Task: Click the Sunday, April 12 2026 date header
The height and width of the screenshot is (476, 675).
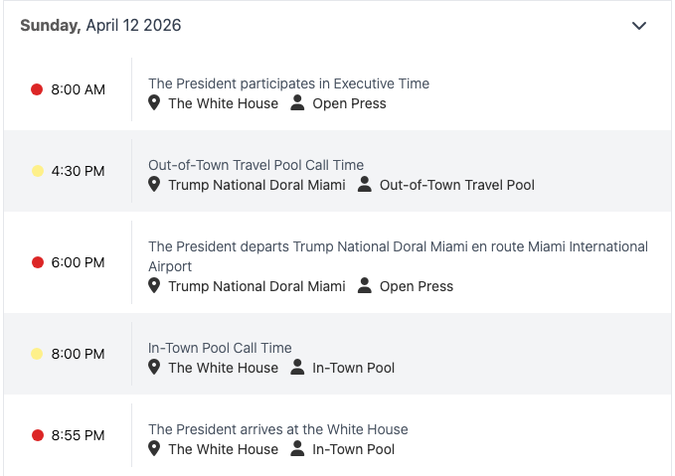Action: pos(100,26)
